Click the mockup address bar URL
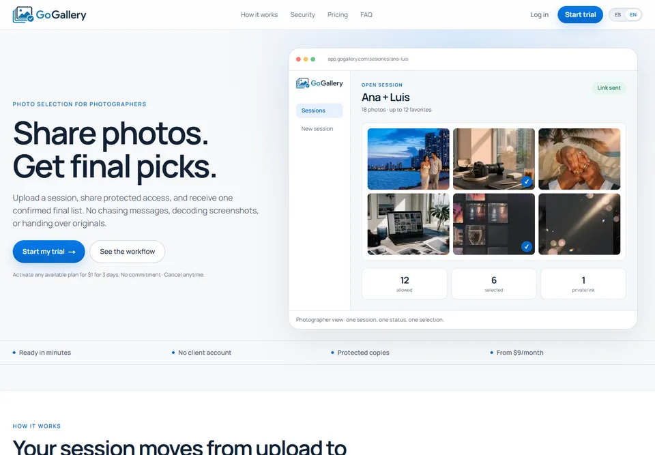This screenshot has width=655, height=455. coord(368,59)
